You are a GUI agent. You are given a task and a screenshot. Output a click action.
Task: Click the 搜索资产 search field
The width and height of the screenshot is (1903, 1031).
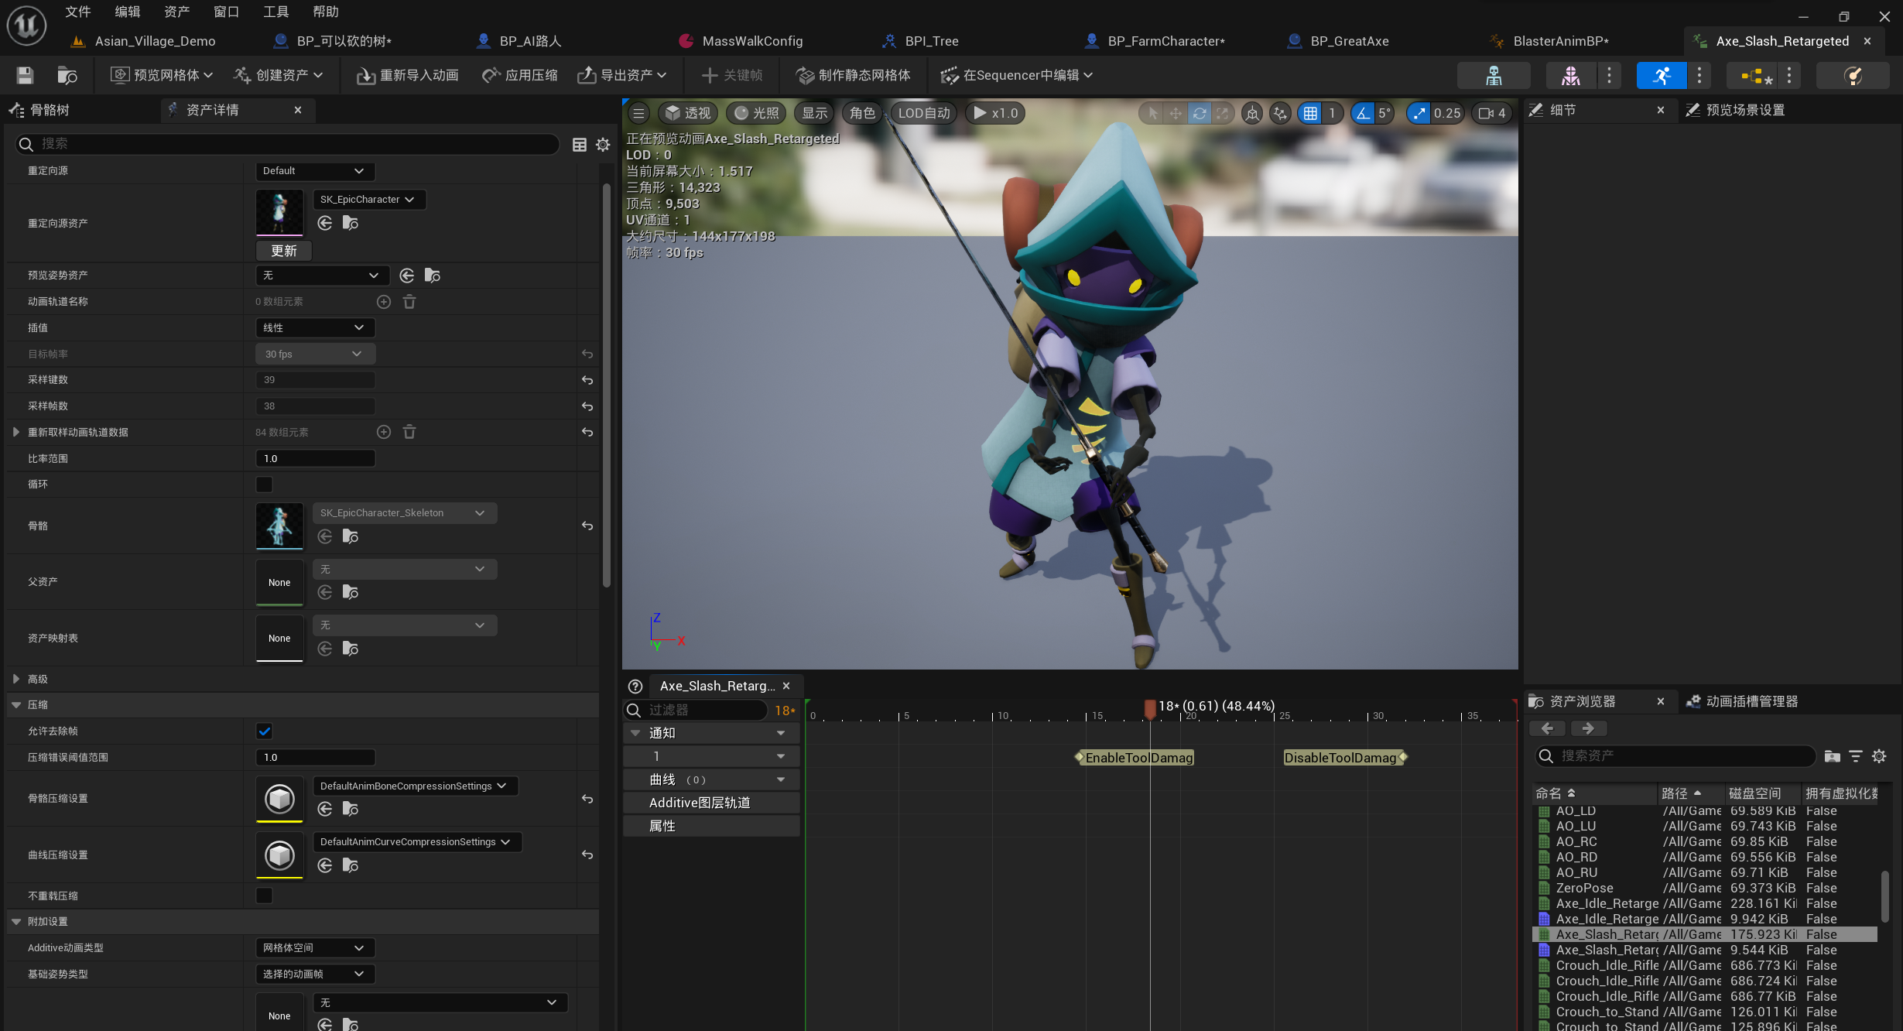(x=1675, y=756)
